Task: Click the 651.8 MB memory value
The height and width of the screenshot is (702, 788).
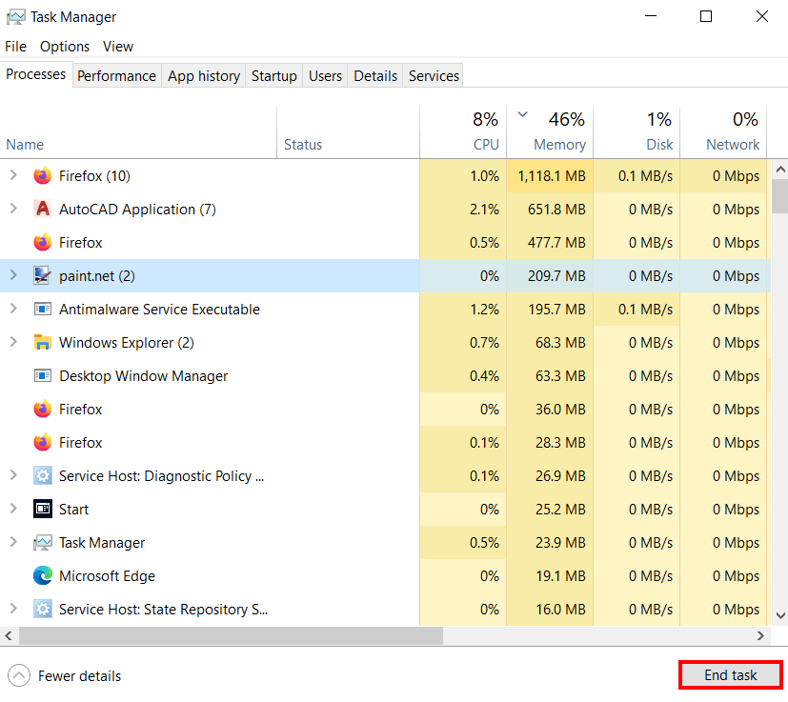Action: (556, 209)
